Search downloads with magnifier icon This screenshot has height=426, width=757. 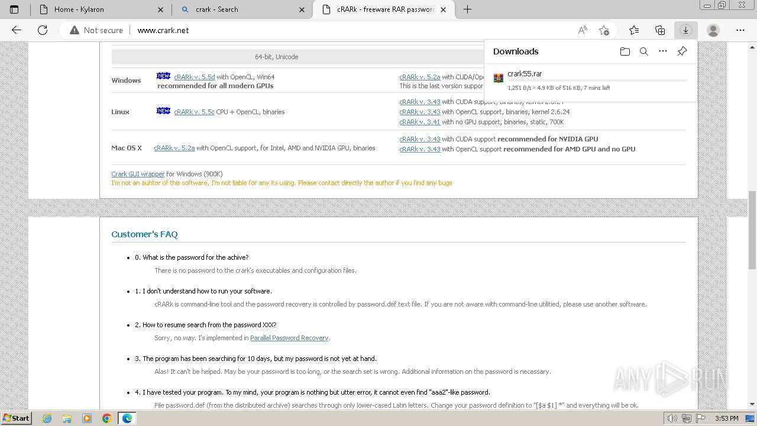point(644,51)
